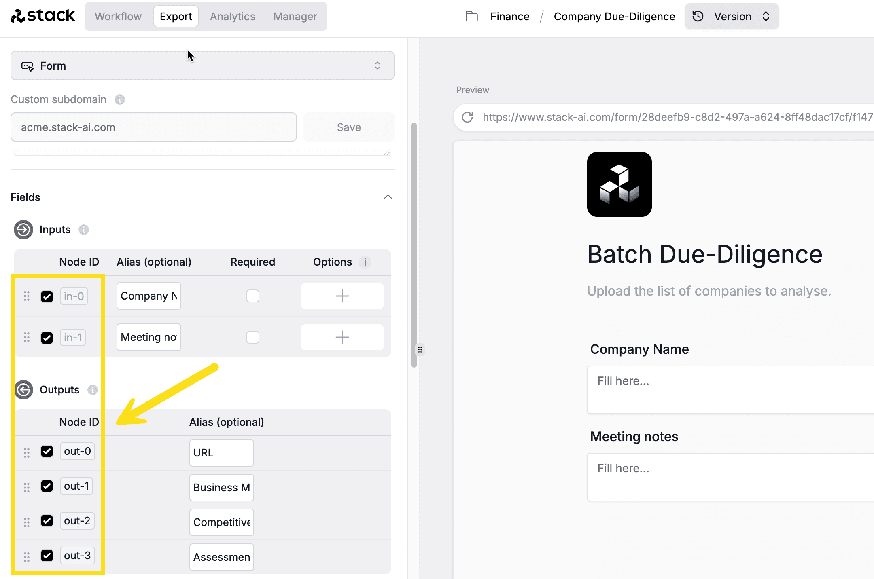Click the out-2 node ID label
Screen dimensions: 874x579
[x=77, y=521]
